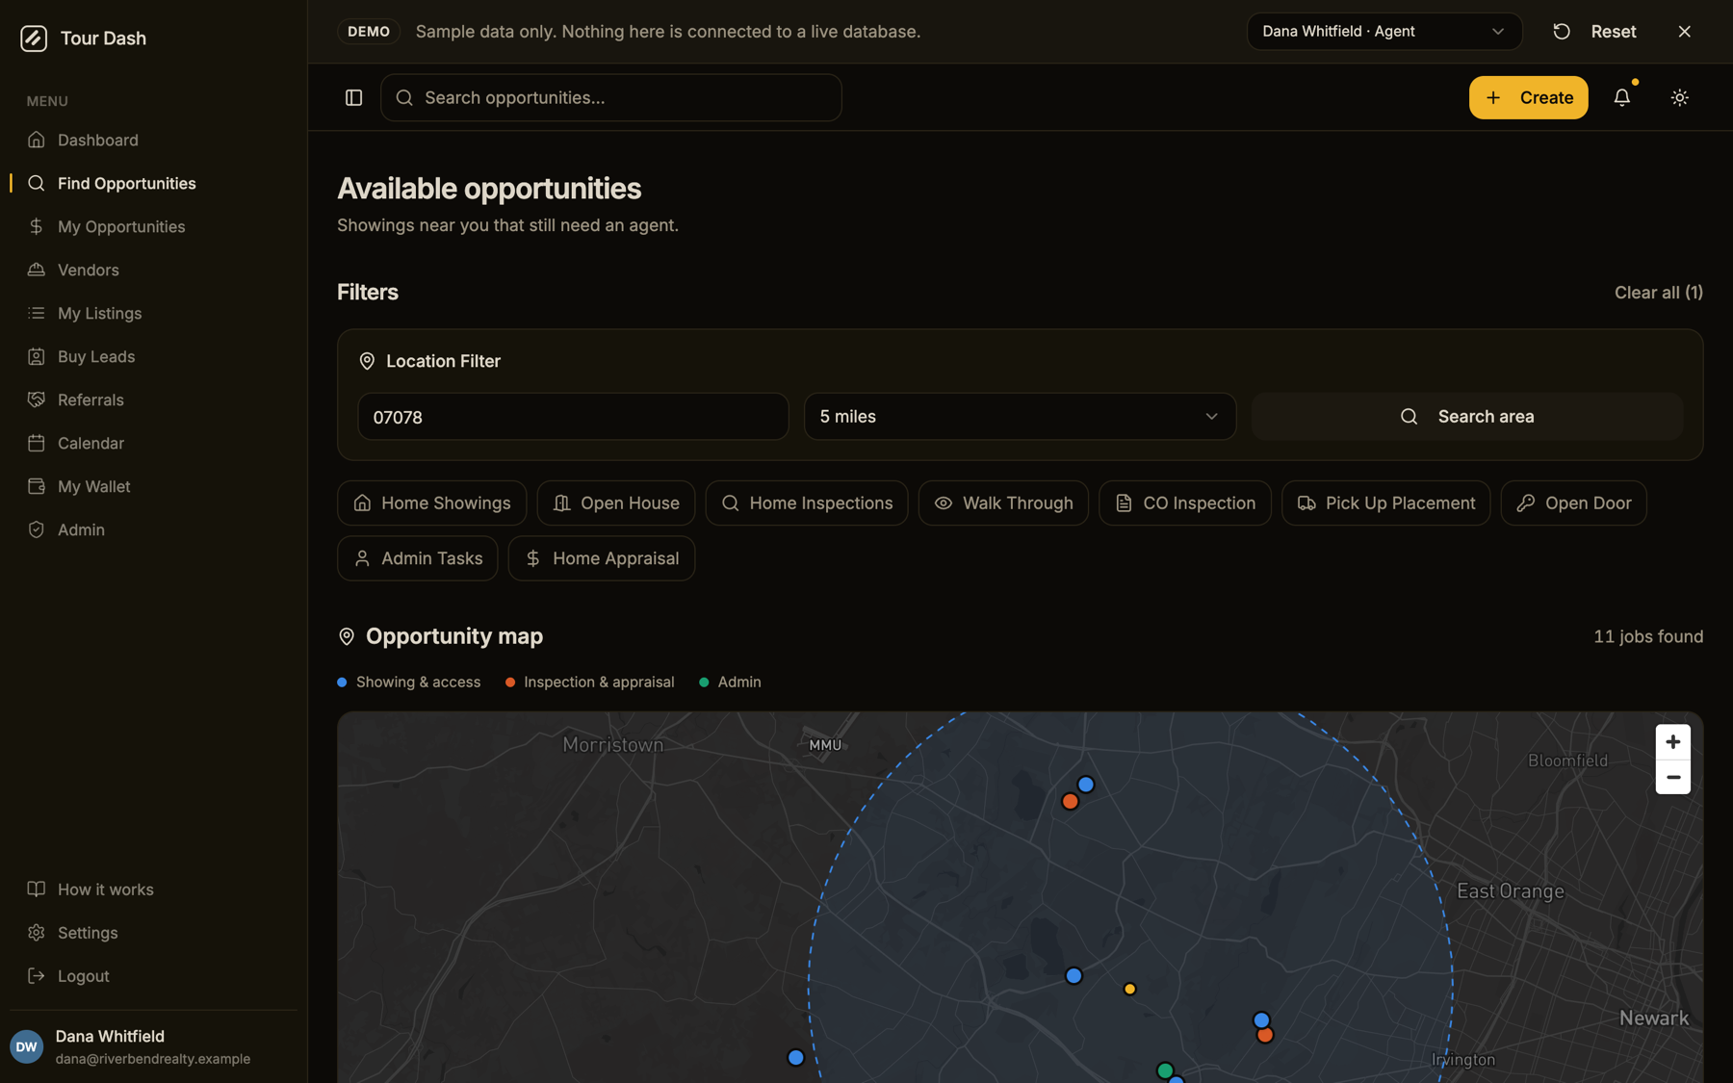
Task: Expand the 5 miles radius dropdown
Action: point(1020,417)
